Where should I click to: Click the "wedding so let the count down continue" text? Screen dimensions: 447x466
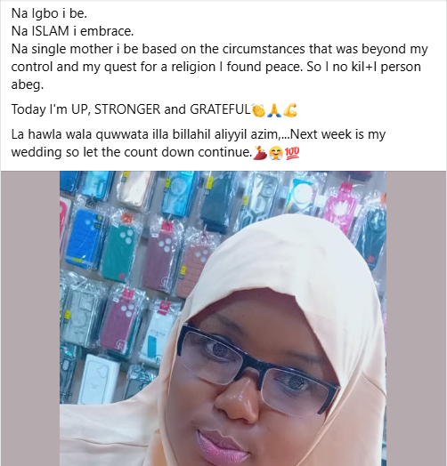coord(131,152)
